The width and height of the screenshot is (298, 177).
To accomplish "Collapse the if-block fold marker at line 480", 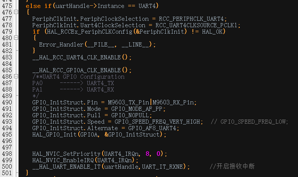I will (16, 38).
